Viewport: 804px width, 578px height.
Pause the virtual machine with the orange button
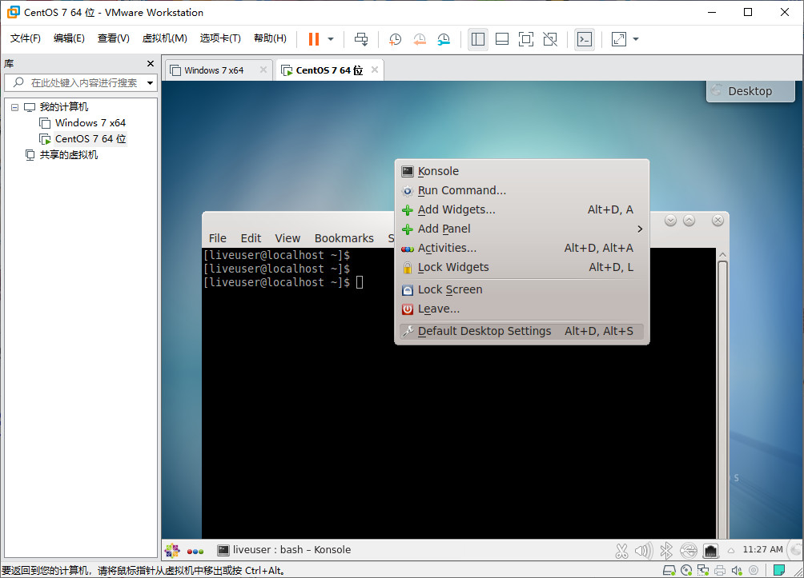(314, 39)
